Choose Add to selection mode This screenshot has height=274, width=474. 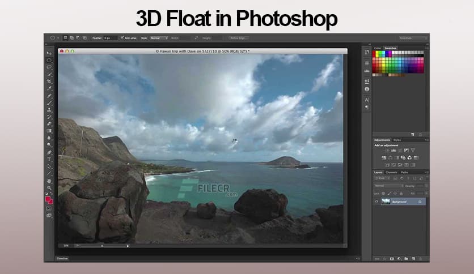pos(71,38)
